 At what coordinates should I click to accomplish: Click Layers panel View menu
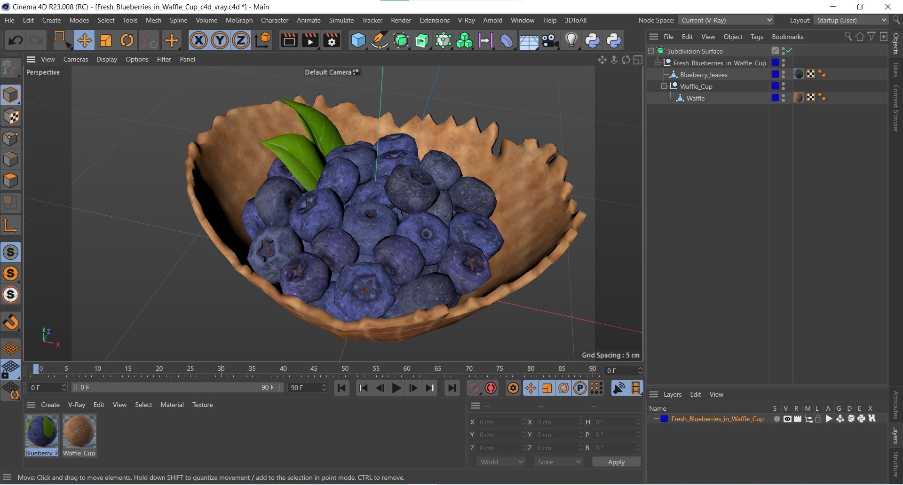coord(716,394)
